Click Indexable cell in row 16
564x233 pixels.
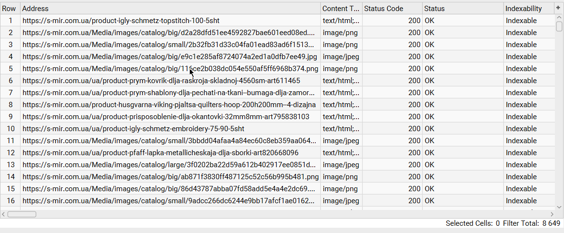pos(521,201)
